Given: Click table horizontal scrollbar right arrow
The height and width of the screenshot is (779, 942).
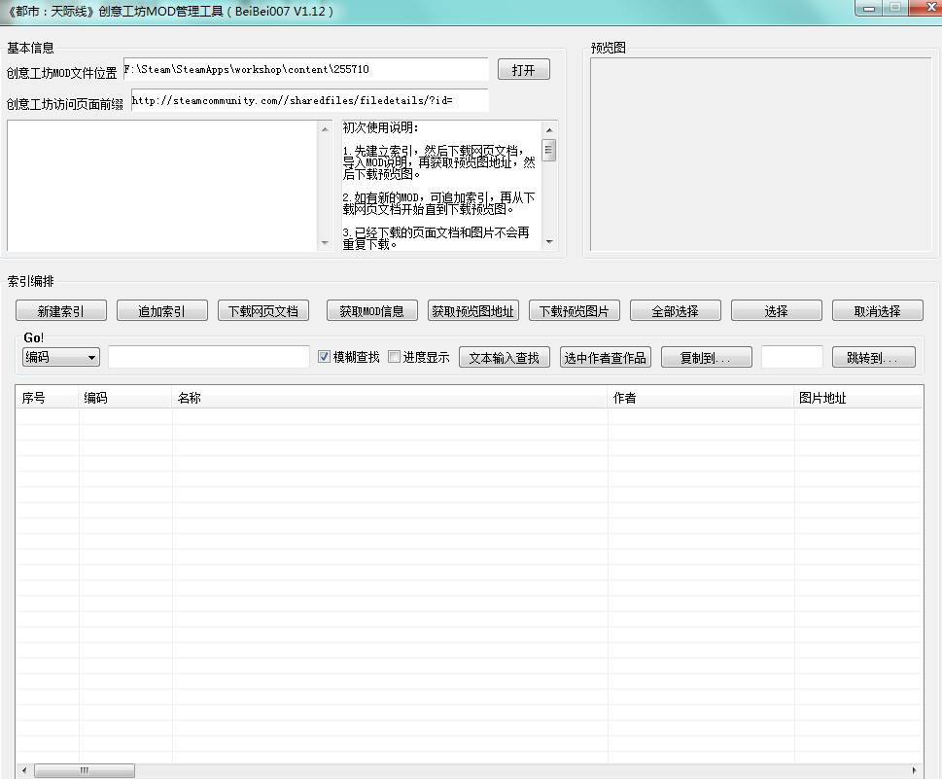Looking at the screenshot, I should 915,770.
